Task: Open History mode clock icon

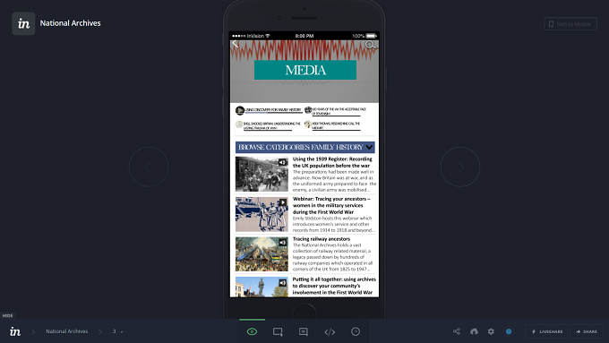Action: pyautogui.click(x=356, y=331)
